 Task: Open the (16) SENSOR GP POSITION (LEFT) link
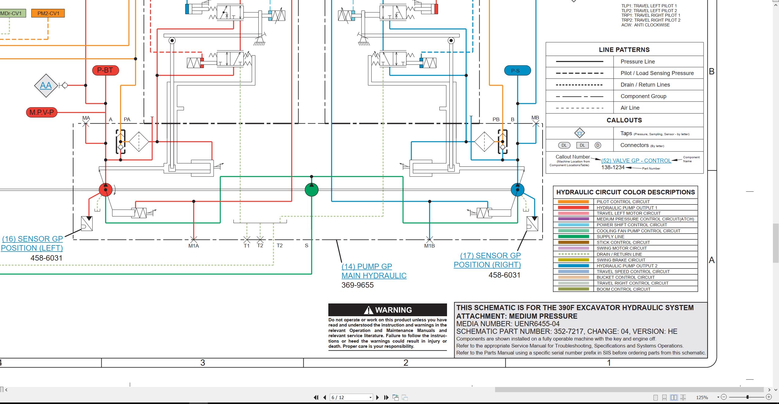point(32,243)
